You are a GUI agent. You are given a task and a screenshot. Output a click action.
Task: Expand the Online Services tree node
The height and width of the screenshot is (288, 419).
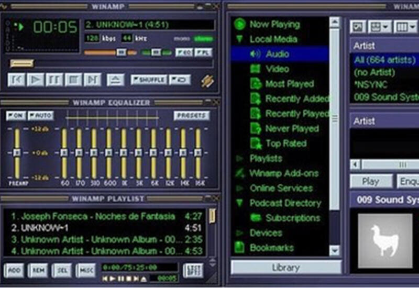pos(239,188)
